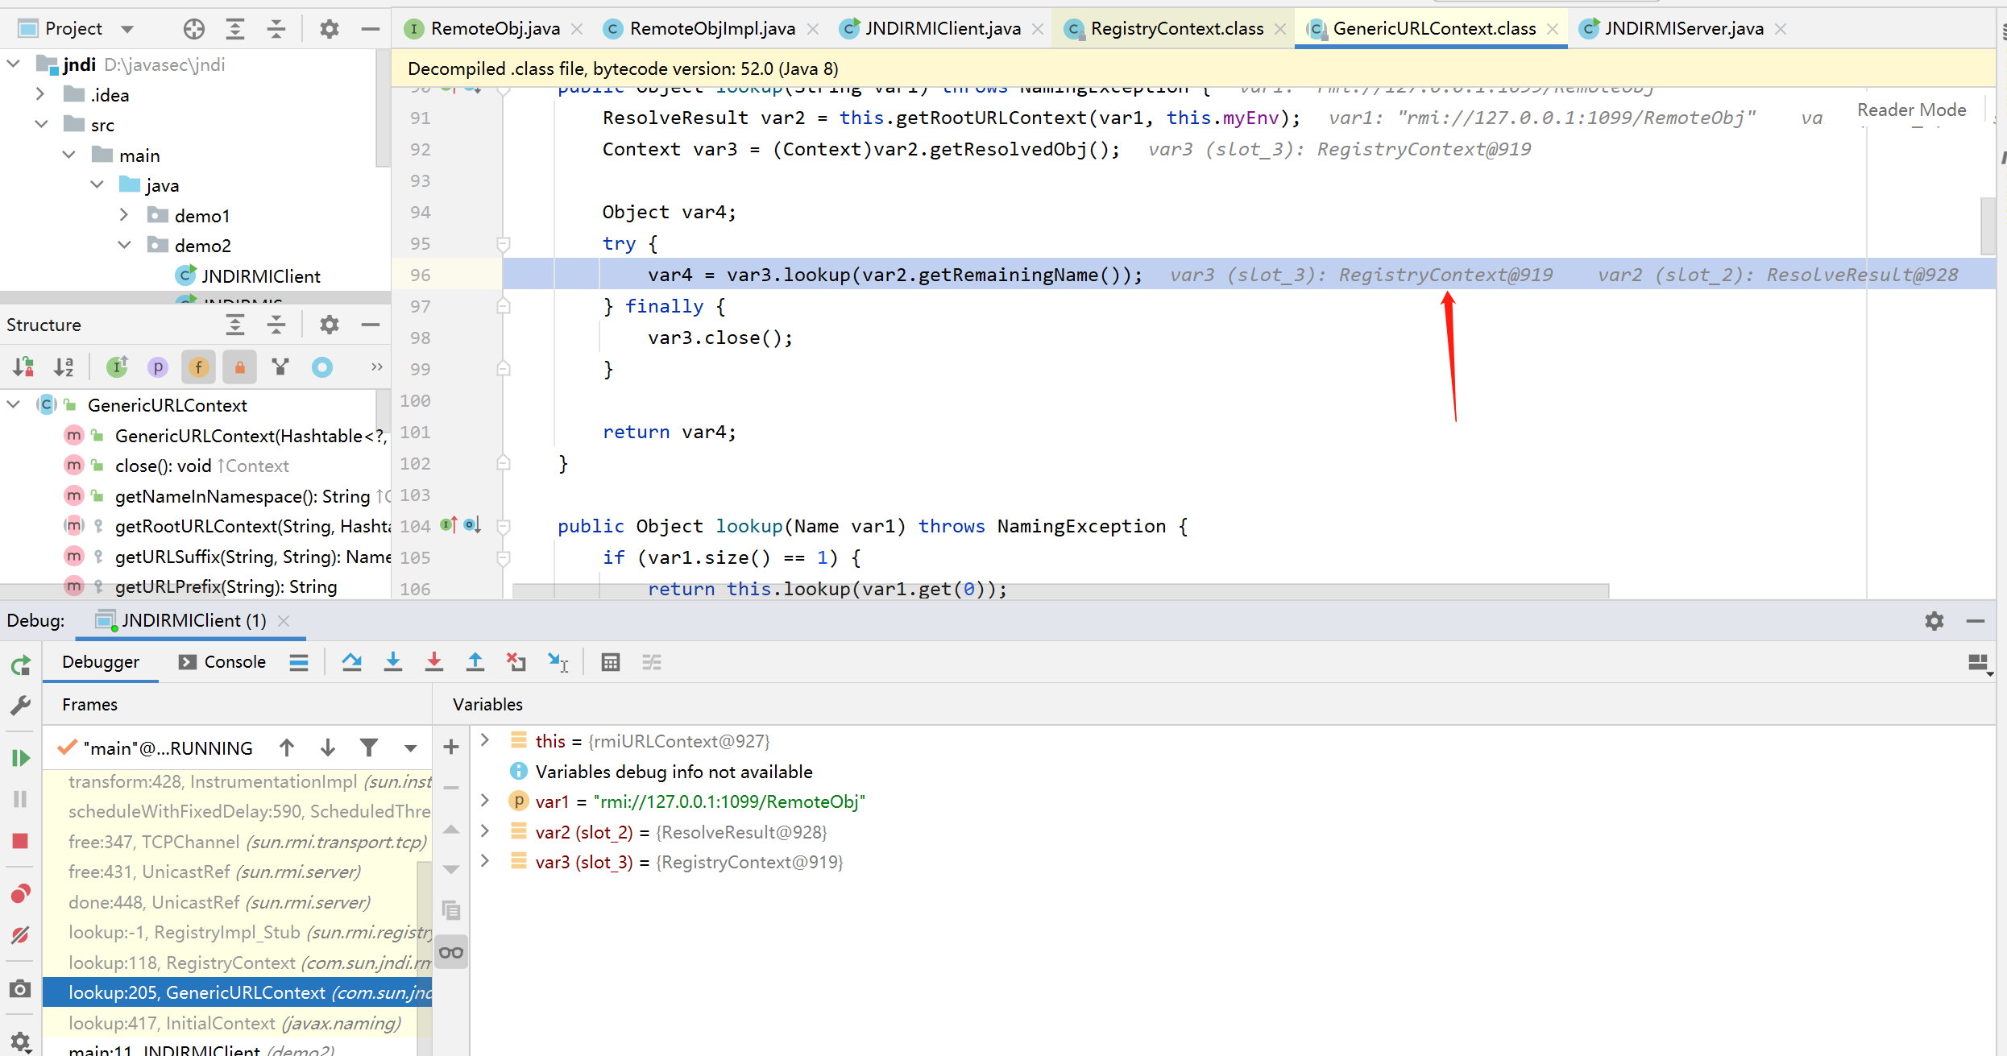
Task: Collapse all in Project panel
Action: (276, 29)
